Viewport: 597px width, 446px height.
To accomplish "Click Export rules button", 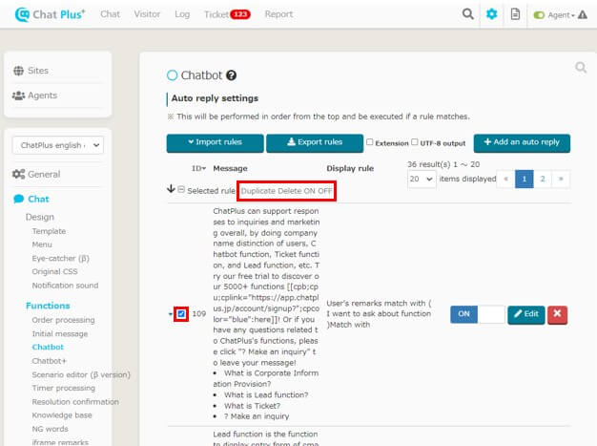I will [x=315, y=142].
